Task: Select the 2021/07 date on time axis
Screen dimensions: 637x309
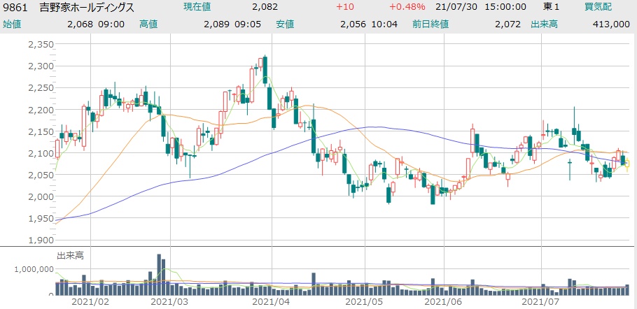Action: [x=544, y=302]
